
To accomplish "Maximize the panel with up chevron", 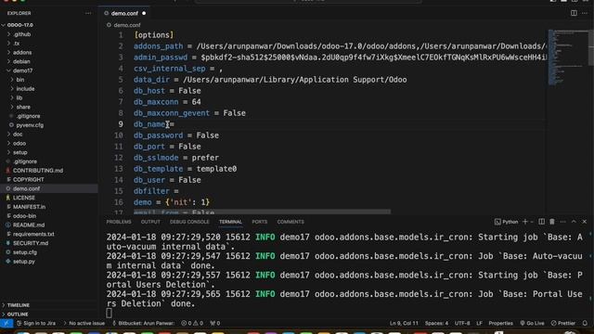I will click(x=574, y=222).
